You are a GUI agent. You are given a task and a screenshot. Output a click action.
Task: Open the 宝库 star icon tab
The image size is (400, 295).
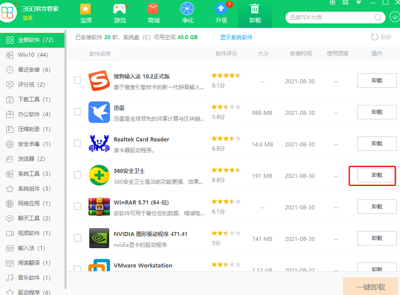click(x=86, y=9)
